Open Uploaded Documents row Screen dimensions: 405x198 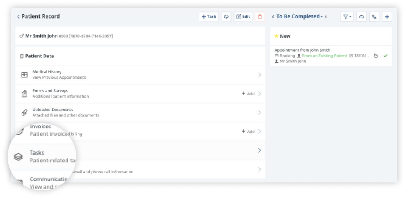click(140, 113)
